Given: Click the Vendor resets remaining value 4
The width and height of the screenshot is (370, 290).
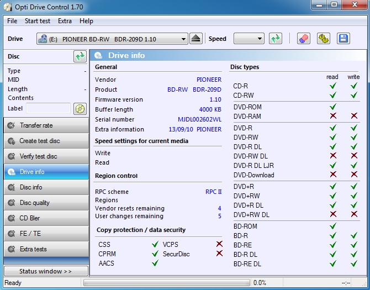Looking at the screenshot, I should (219, 208).
